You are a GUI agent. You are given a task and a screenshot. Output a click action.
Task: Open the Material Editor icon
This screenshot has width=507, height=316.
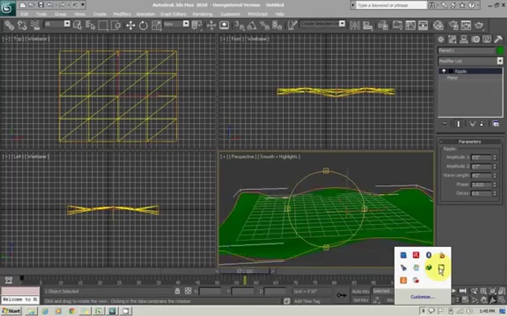(438, 25)
